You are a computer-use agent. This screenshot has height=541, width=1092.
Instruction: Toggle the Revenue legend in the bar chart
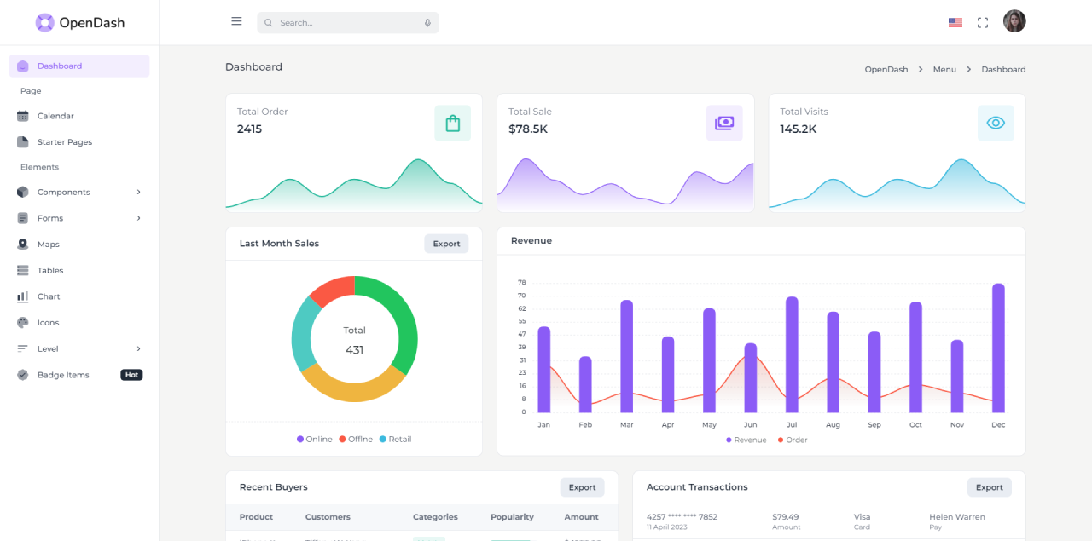[746, 440]
